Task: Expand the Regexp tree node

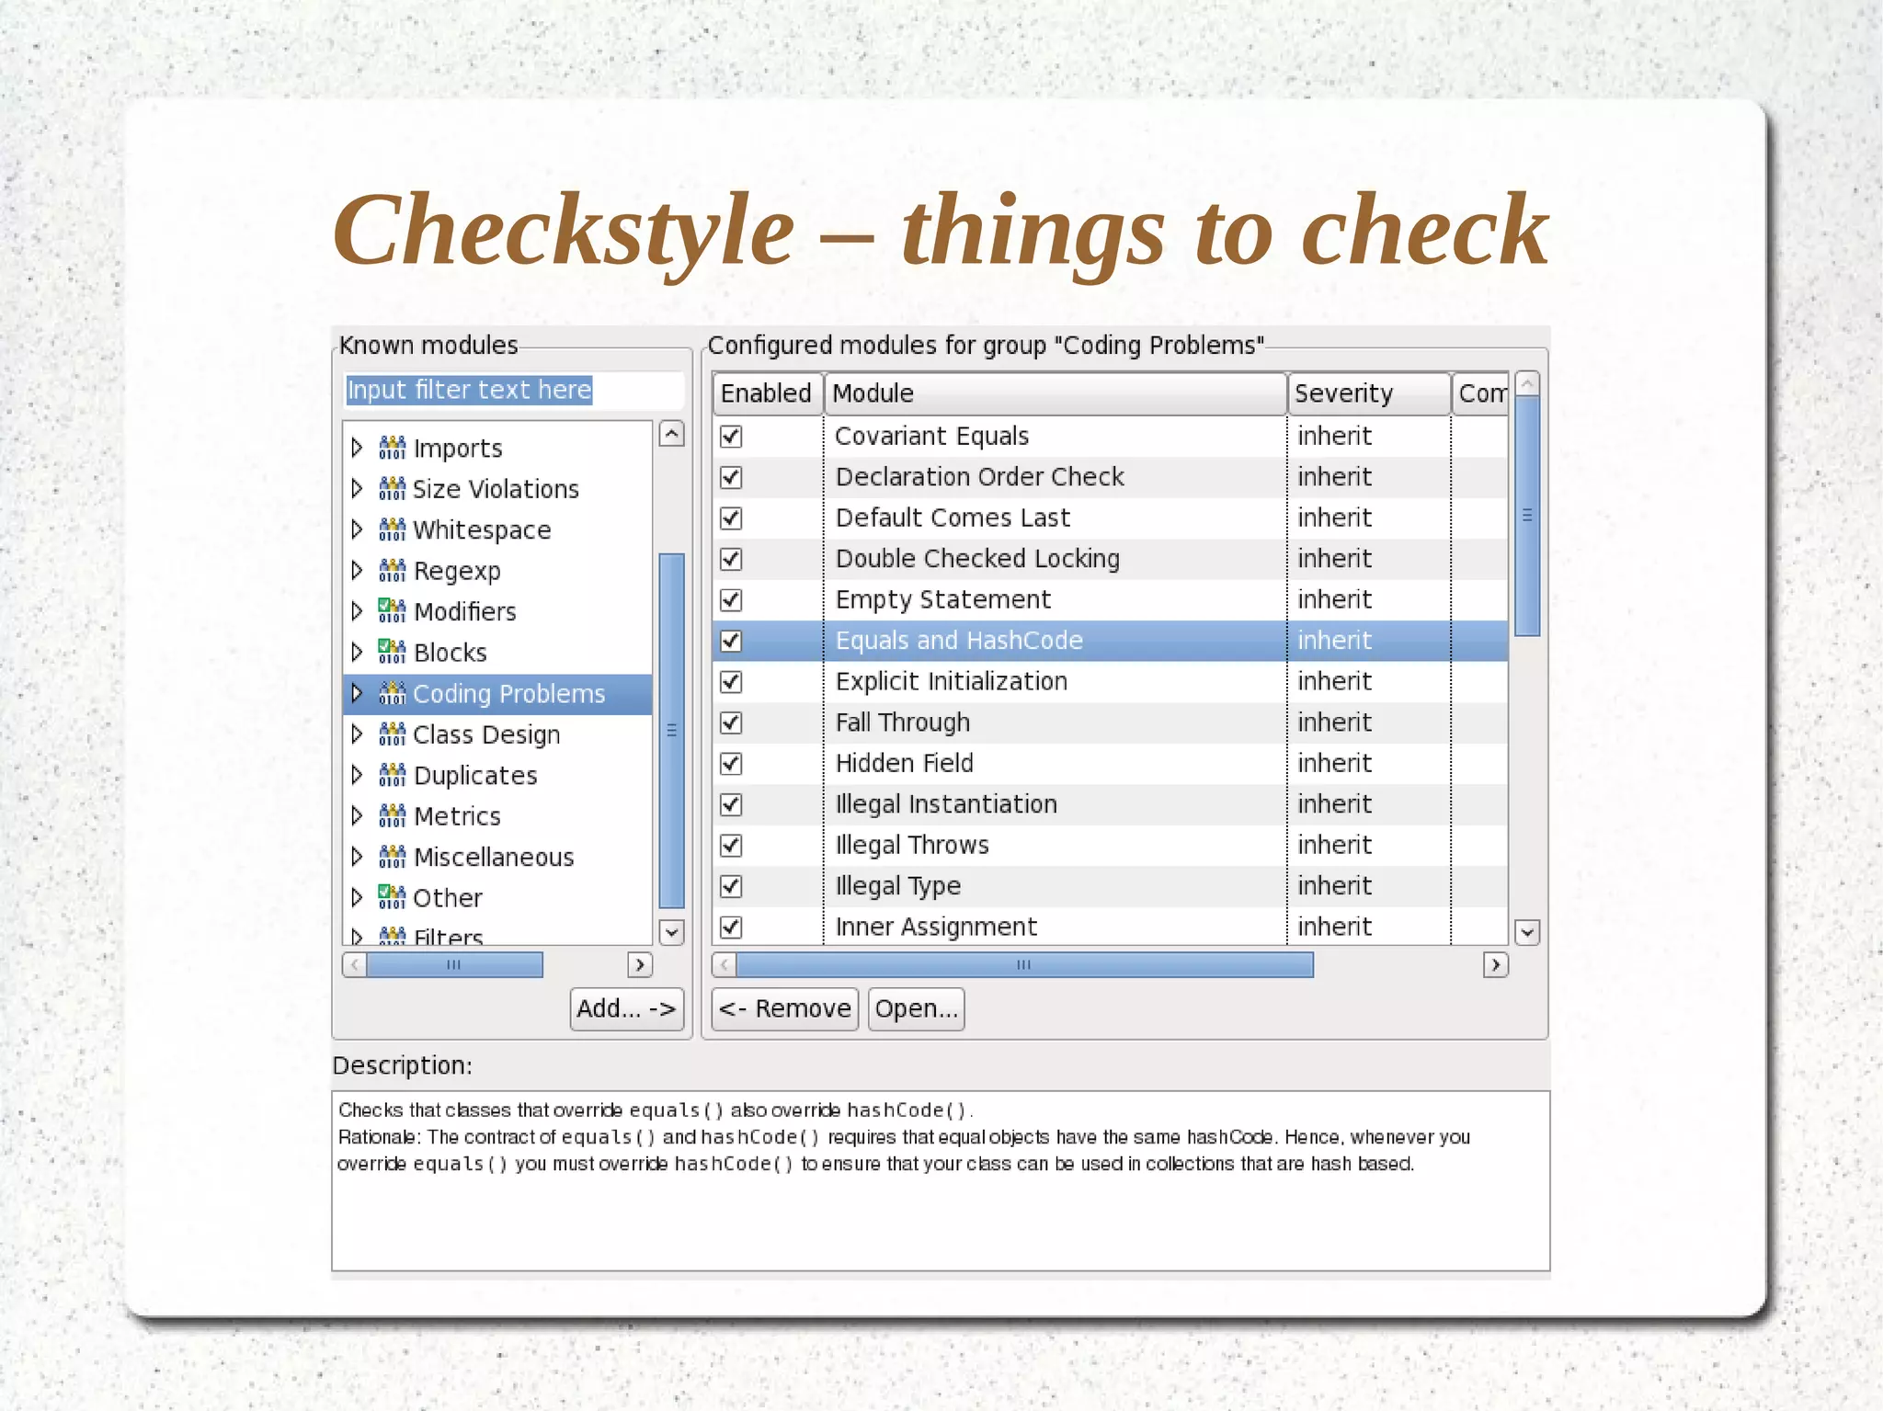Action: pos(358,570)
